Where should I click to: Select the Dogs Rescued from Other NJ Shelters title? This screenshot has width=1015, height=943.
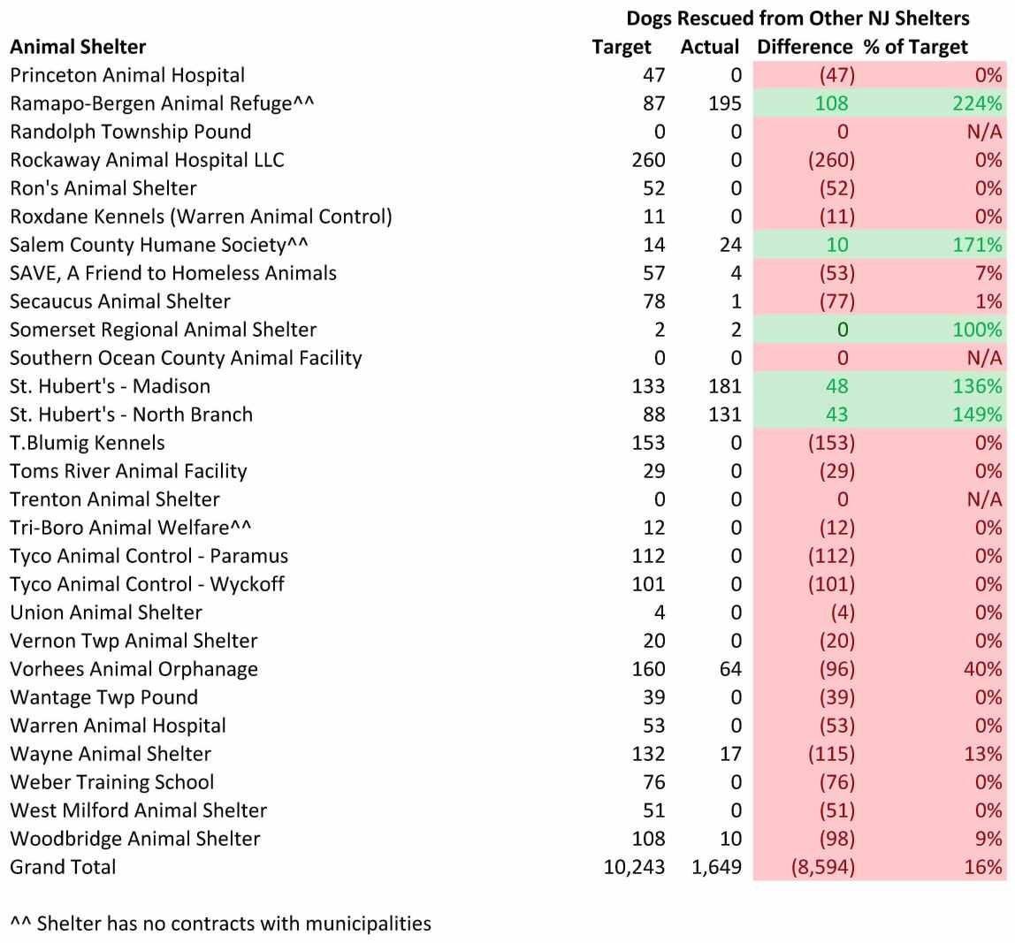tap(797, 19)
